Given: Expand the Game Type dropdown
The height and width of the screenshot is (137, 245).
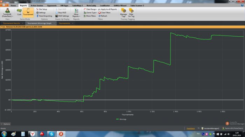Looking at the screenshot, I should 90,13.
